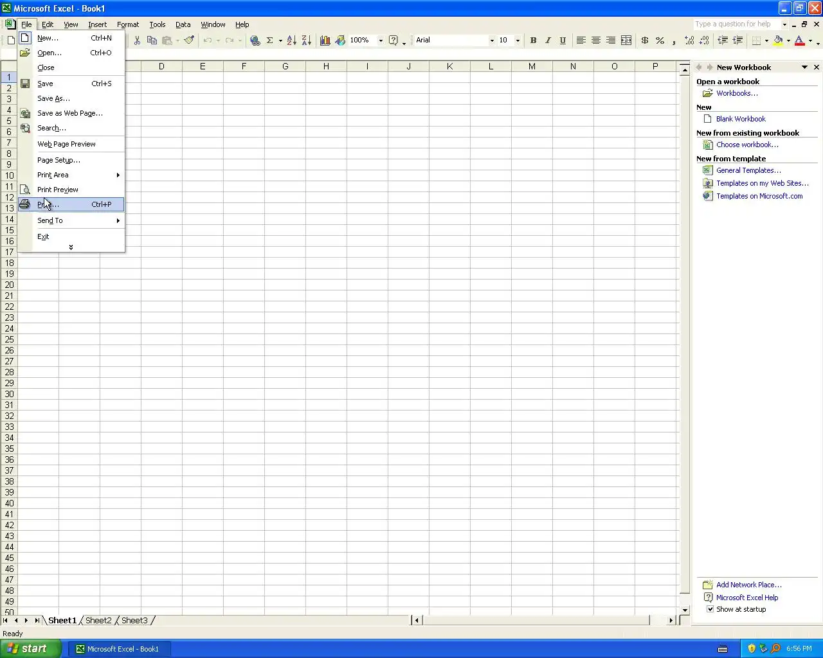This screenshot has width=823, height=658.
Task: Open the New Workbook task pane dropdown
Action: pyautogui.click(x=804, y=67)
